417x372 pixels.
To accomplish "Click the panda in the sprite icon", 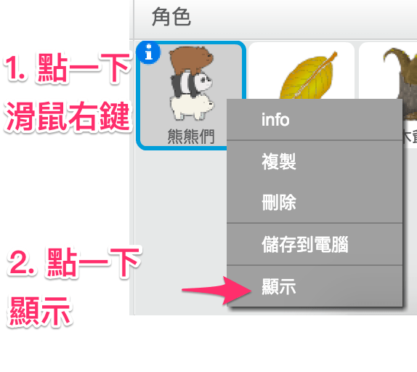I will (x=192, y=84).
